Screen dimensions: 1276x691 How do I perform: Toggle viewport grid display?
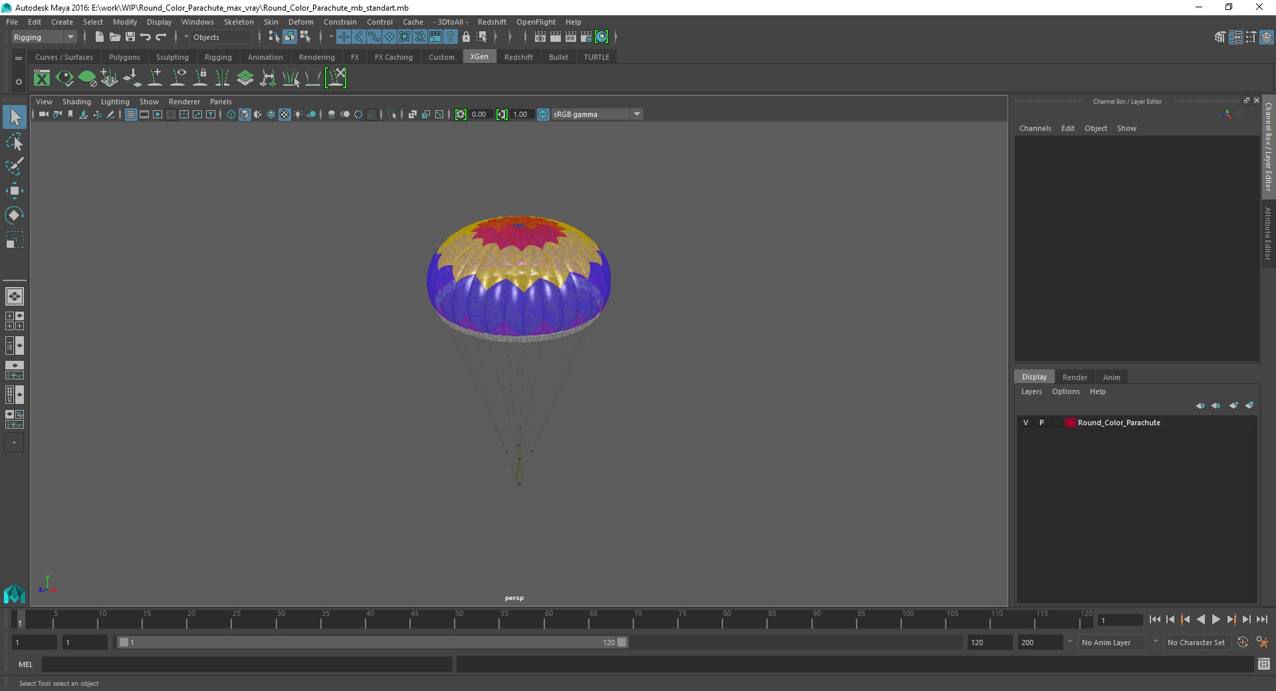point(131,114)
